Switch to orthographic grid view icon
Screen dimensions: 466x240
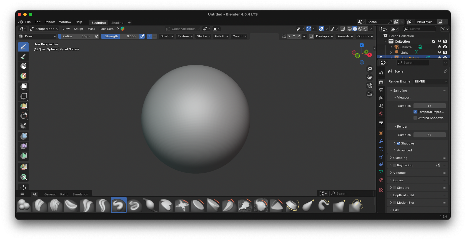tap(370, 94)
